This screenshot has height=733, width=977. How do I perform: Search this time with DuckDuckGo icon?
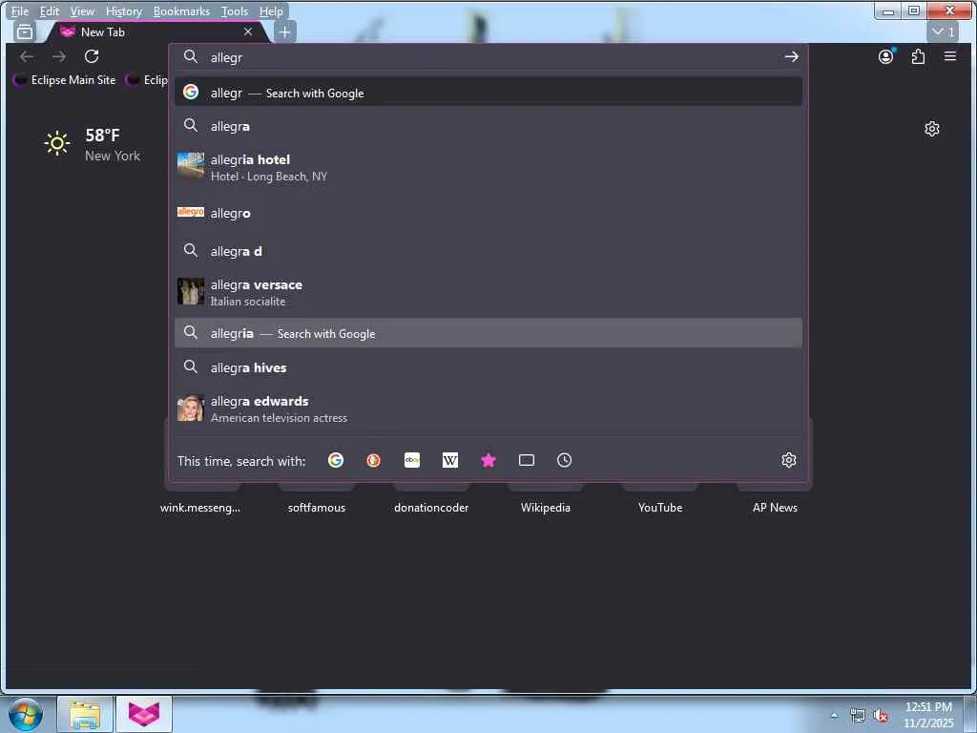[x=374, y=461]
